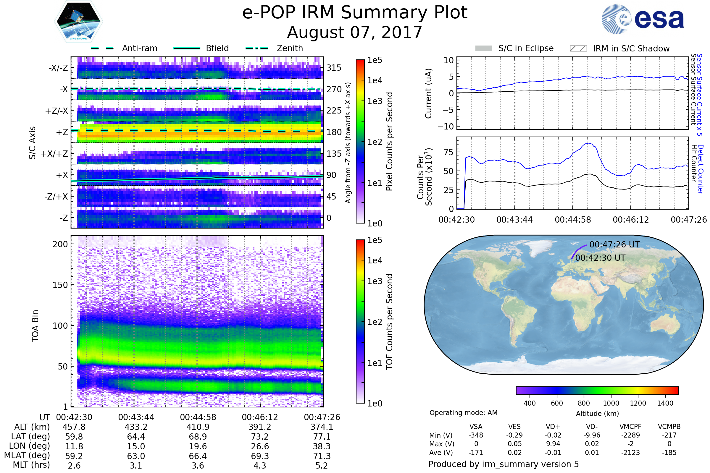Click the purple orbit track on map
The width and height of the screenshot is (710, 473).
pos(577,251)
